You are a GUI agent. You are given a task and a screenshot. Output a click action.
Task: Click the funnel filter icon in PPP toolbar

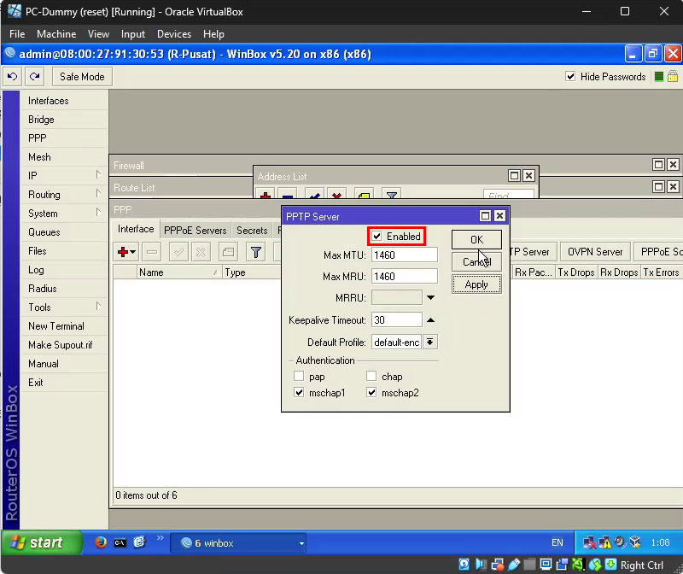coord(255,252)
